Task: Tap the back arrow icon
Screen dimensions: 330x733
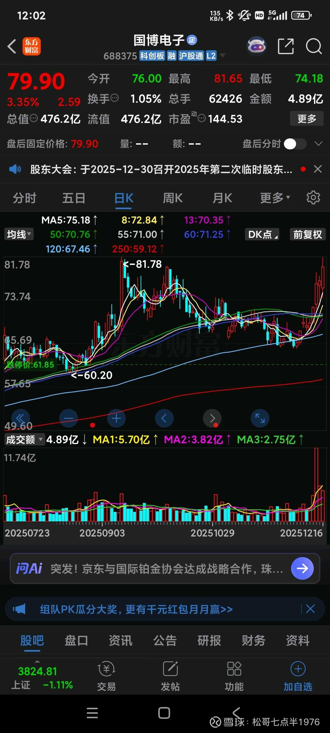Action: pos(12,46)
